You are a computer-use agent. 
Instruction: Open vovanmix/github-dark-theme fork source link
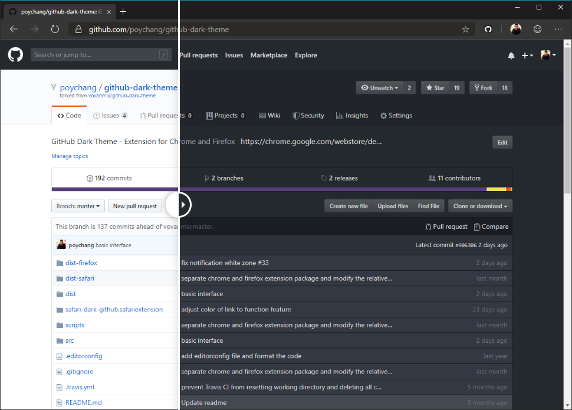pyautogui.click(x=122, y=96)
